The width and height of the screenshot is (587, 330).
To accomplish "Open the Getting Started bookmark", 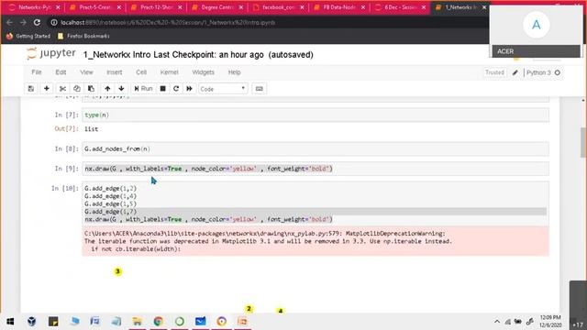I will (x=28, y=36).
